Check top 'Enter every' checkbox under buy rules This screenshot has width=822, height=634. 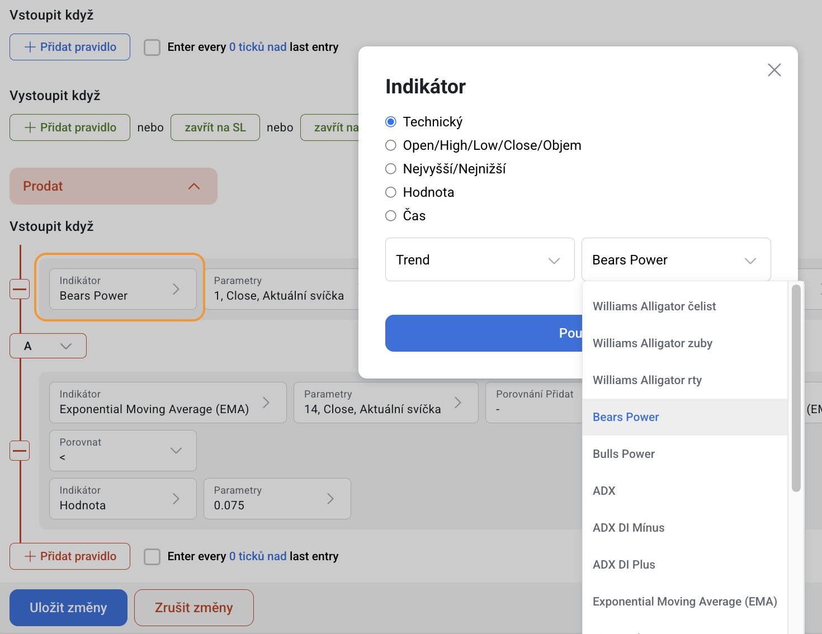(152, 47)
